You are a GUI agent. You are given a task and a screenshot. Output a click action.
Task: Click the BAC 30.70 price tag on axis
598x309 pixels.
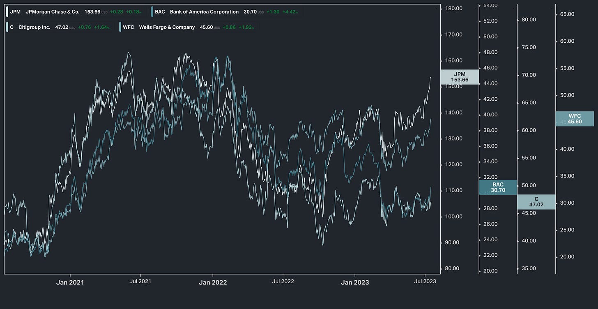point(498,187)
